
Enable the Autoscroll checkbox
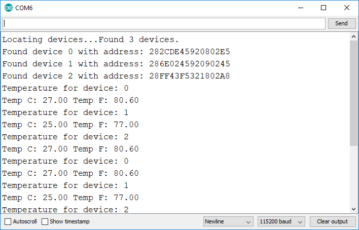[8, 221]
